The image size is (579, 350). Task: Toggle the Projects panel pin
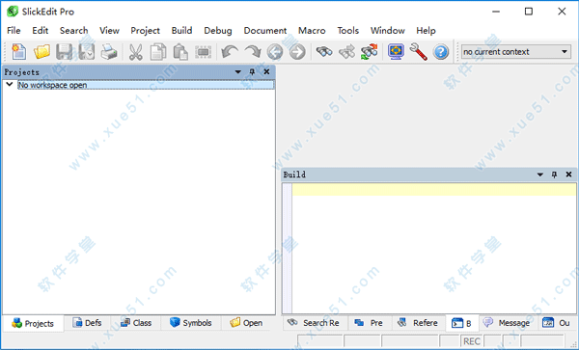click(x=252, y=72)
